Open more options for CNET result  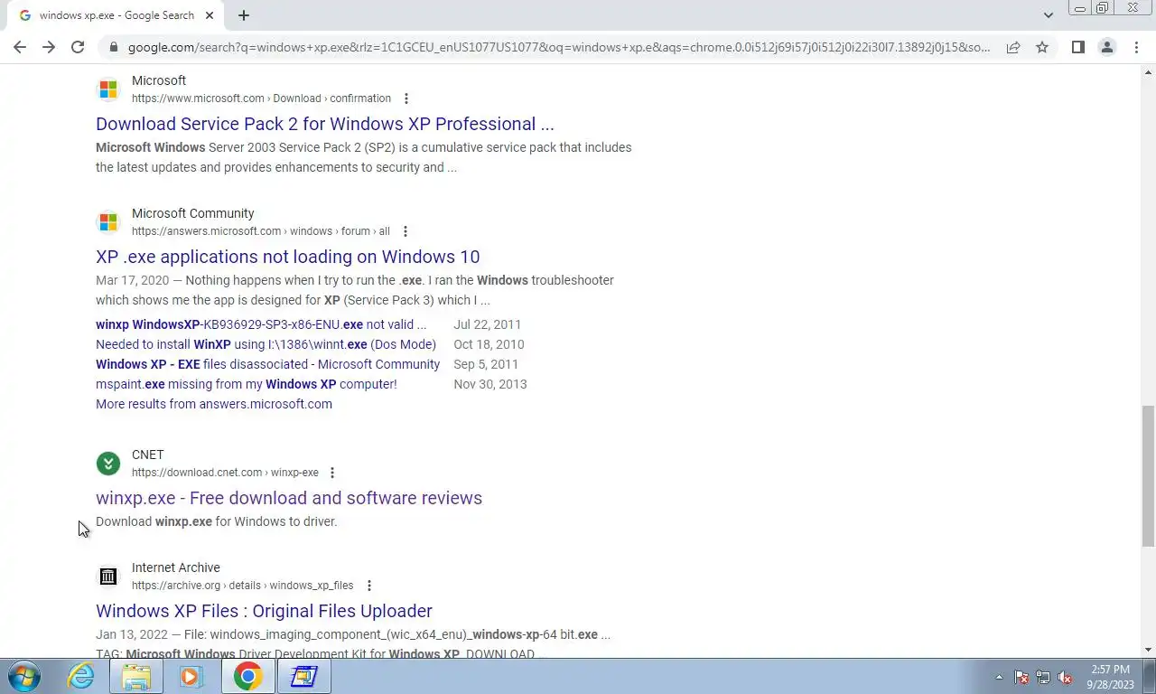click(x=332, y=473)
